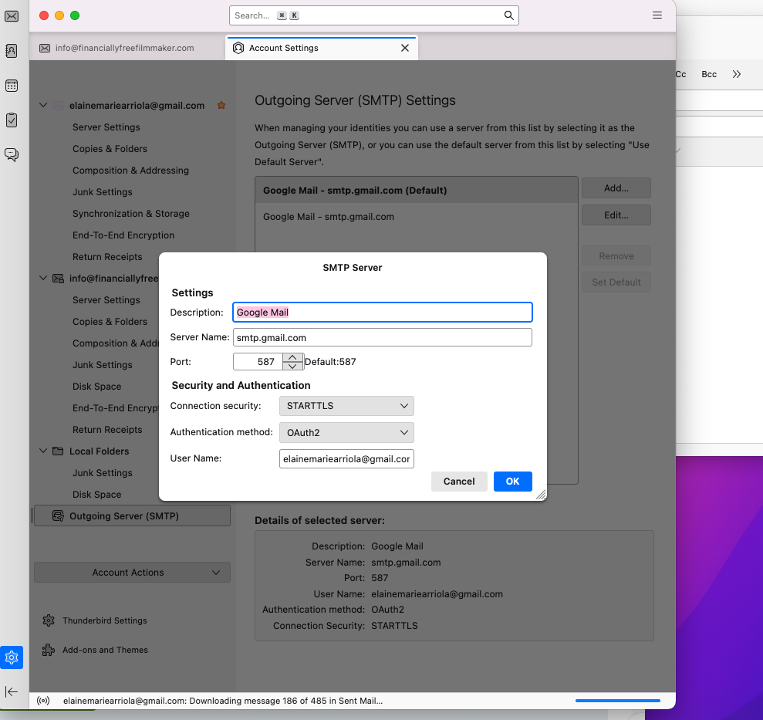Viewport: 763px width, 720px height.
Task: Open the Address Book icon in sidebar
Action: pos(12,51)
